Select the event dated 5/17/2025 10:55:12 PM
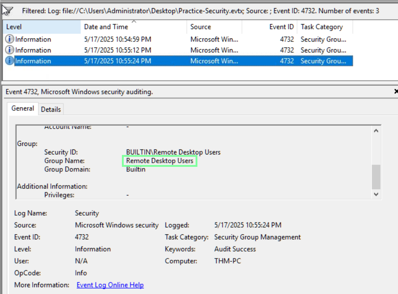This screenshot has height=294, width=398. tap(117, 50)
